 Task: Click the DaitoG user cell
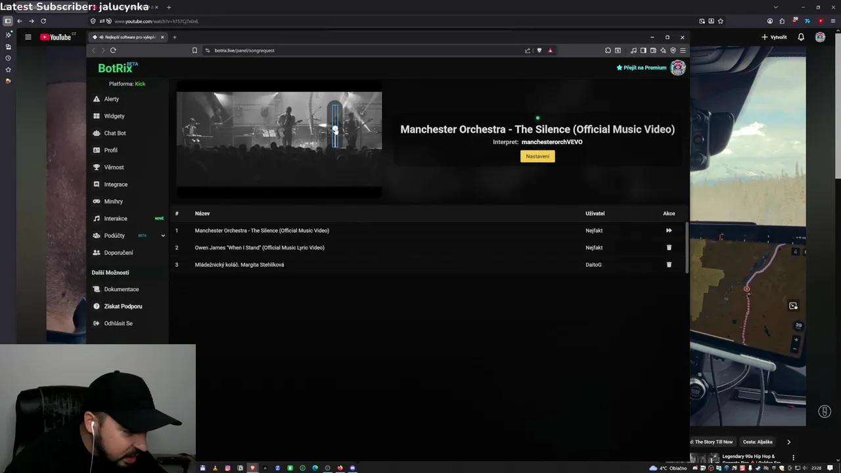point(593,265)
